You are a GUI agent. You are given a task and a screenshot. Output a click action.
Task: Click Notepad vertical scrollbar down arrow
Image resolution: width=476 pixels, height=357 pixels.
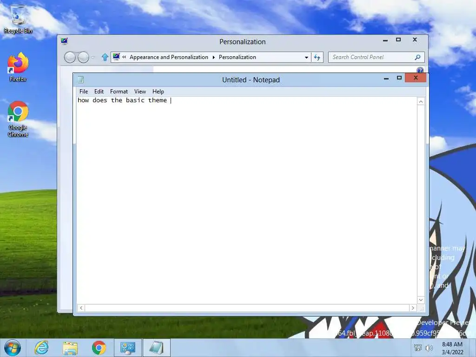coord(421,300)
